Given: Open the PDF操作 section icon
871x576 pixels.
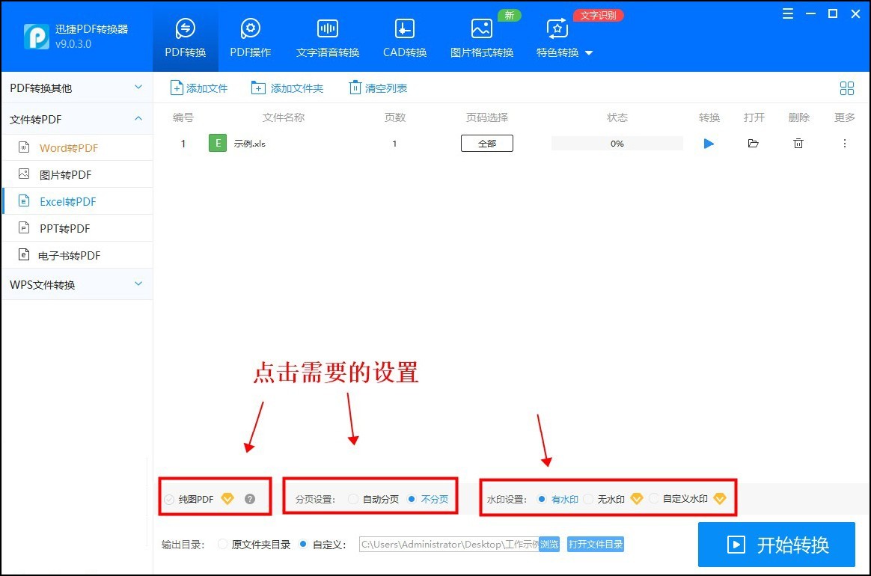Looking at the screenshot, I should tap(250, 36).
